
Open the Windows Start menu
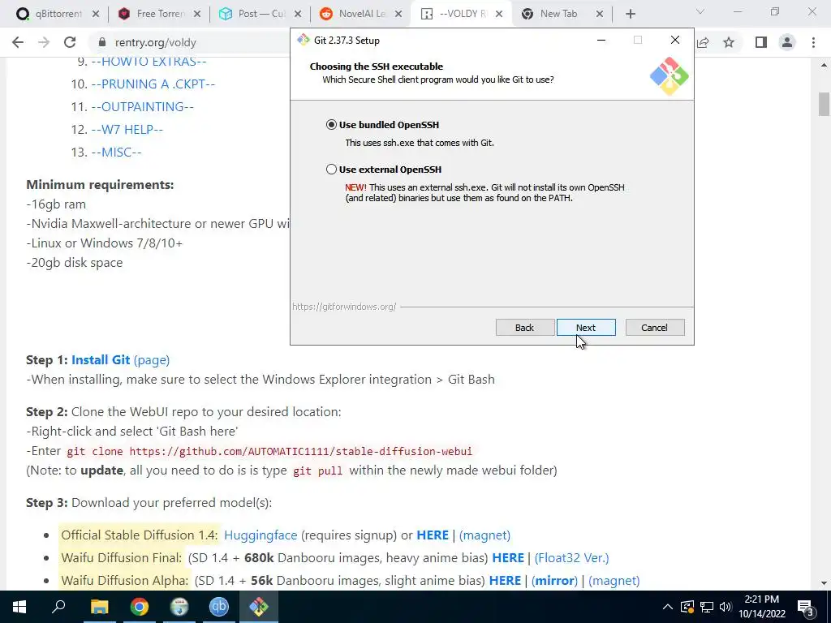[19, 607]
